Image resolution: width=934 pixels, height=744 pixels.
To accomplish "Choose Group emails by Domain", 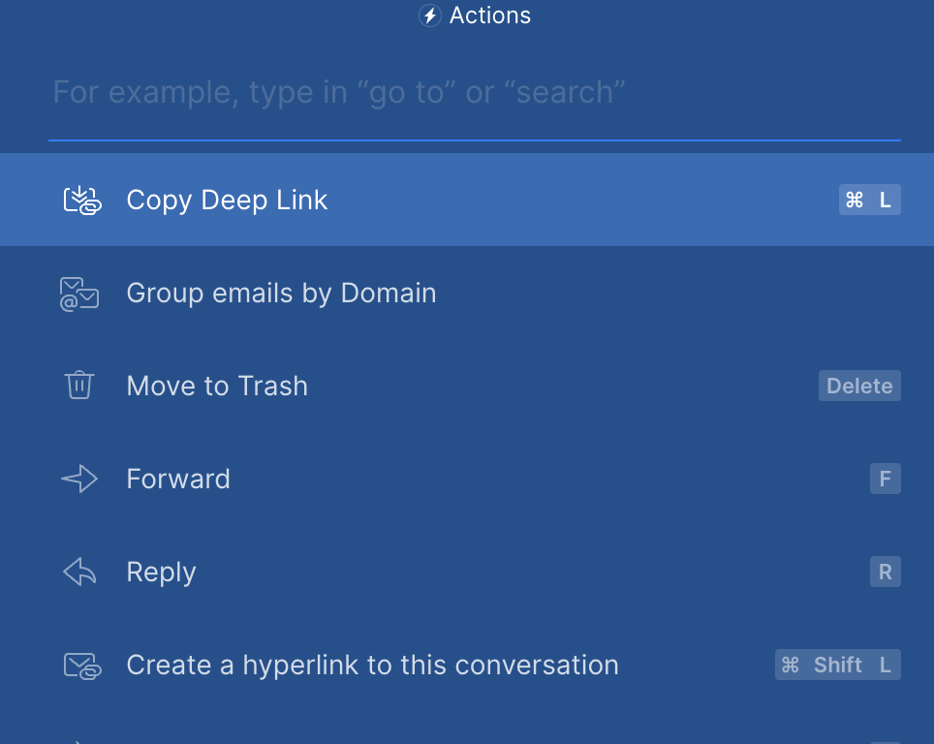I will (x=281, y=294).
